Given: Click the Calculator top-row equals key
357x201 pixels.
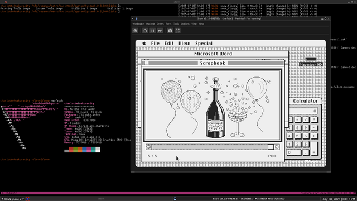Looking at the screenshot, I should (x=297, y=119).
